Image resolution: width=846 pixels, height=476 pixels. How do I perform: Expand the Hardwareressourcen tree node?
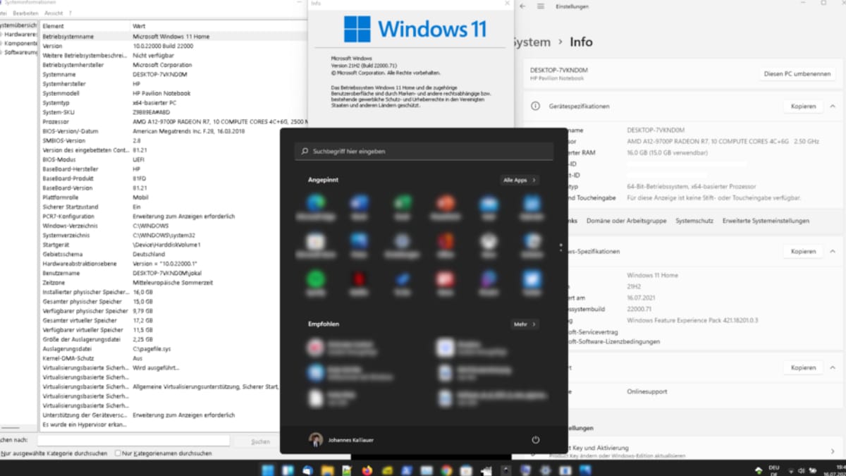1,34
